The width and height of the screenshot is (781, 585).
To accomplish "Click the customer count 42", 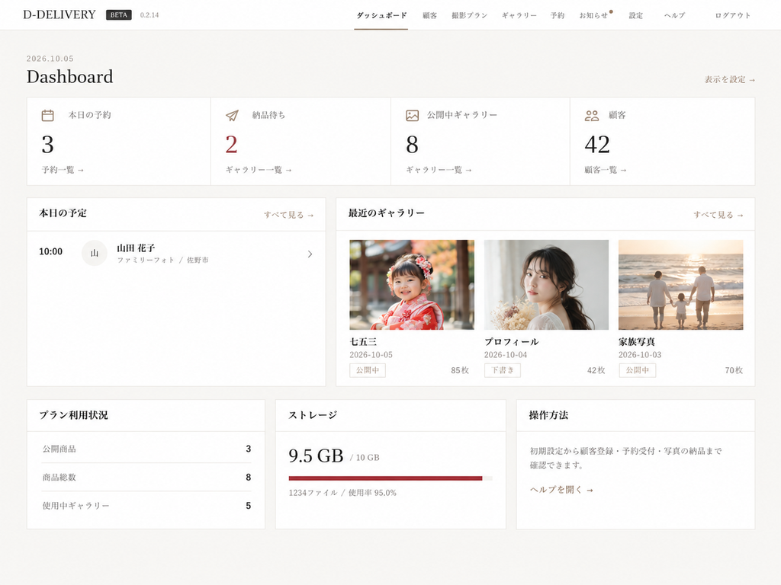I will [x=597, y=145].
